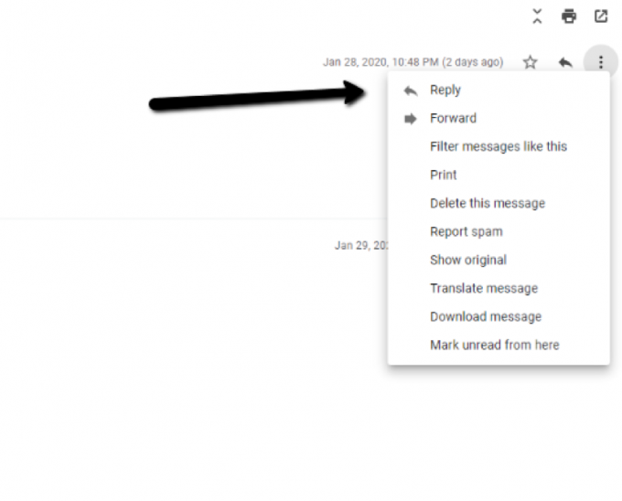The width and height of the screenshot is (622, 501).
Task: Click the Reply menu item's arrow icon
Action: 411,91
